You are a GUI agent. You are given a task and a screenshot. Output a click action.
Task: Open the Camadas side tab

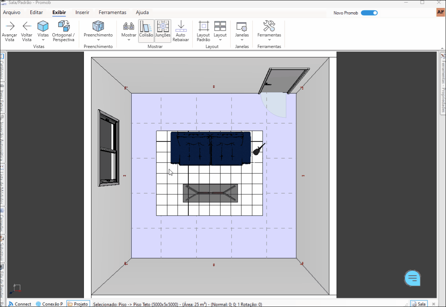tap(2, 221)
